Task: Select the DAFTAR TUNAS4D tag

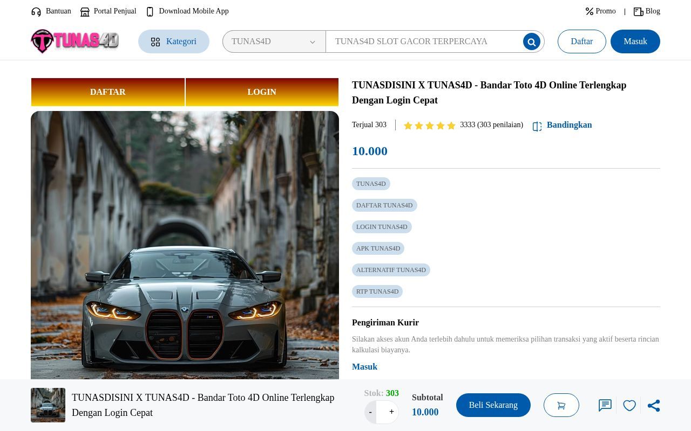Action: click(384, 205)
